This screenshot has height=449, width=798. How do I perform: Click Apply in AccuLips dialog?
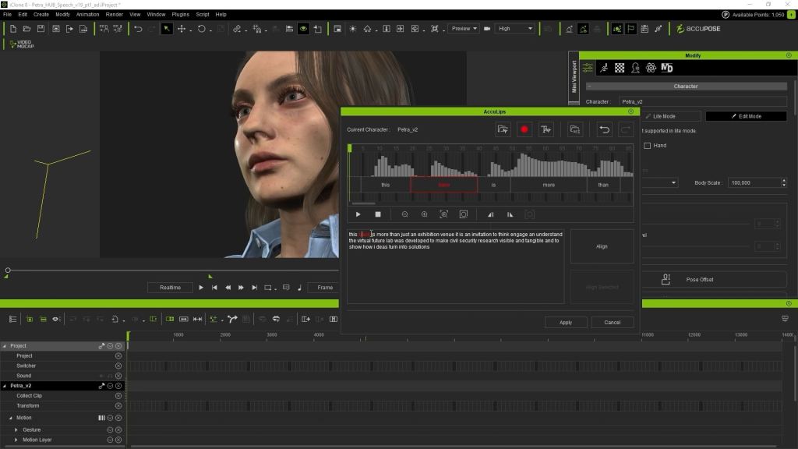(566, 323)
